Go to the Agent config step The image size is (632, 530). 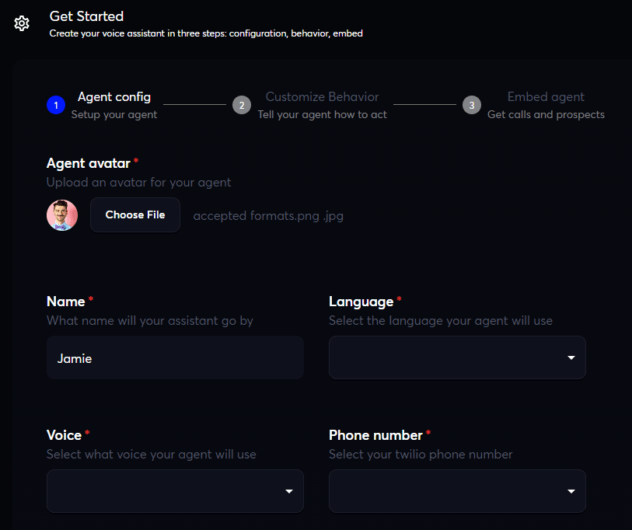tap(114, 97)
